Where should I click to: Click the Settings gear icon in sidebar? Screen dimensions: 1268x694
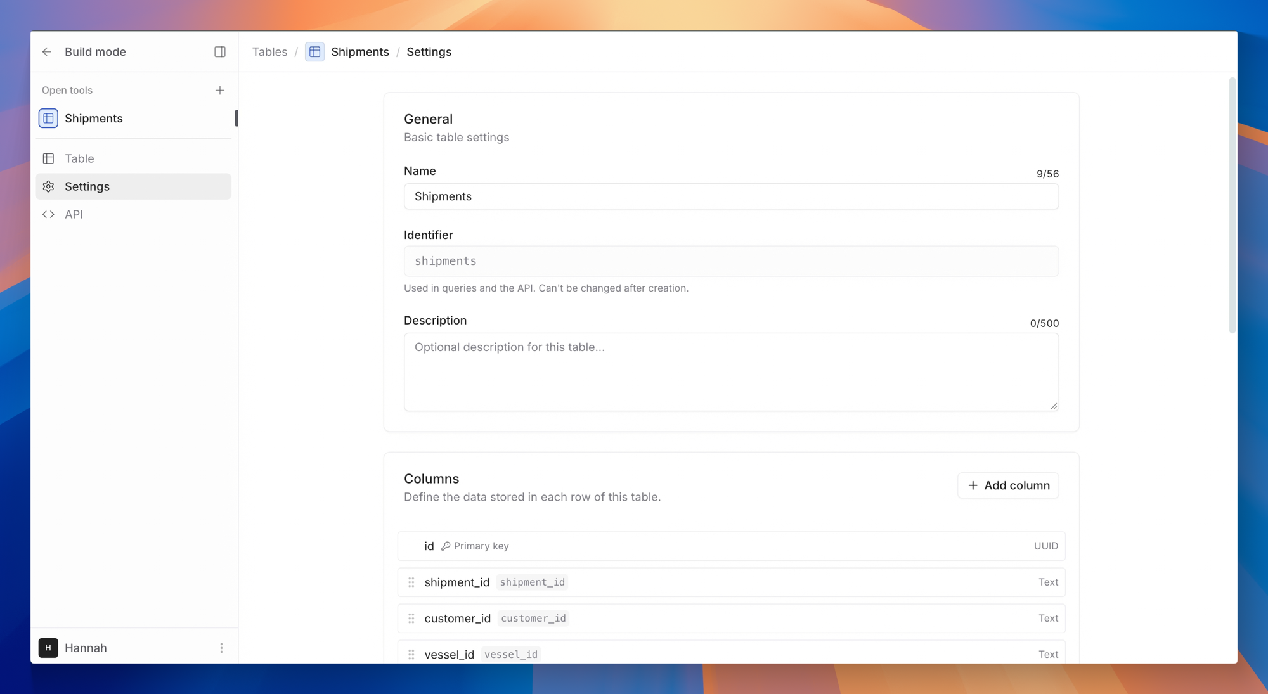coord(48,186)
